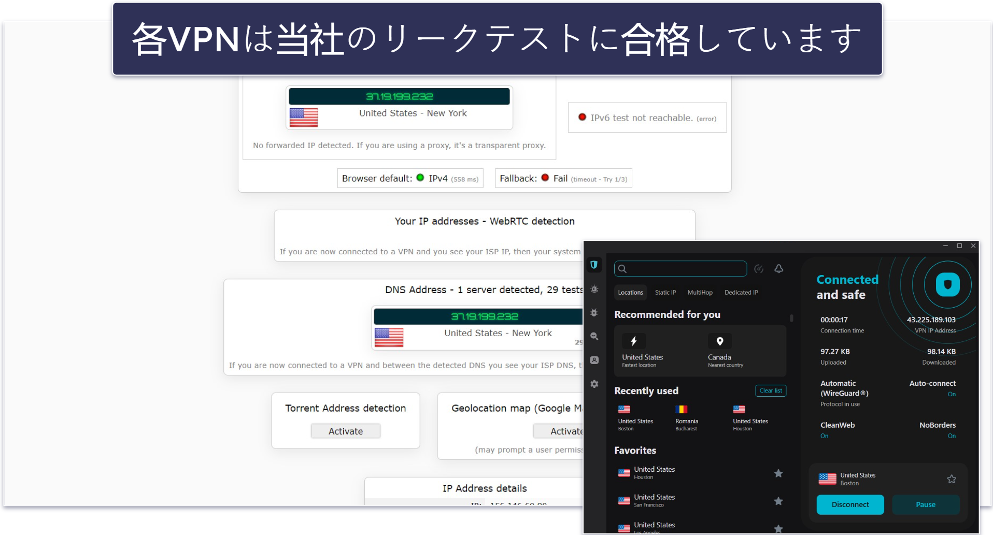Click the large connected shield logo
Image resolution: width=993 pixels, height=535 pixels.
(947, 284)
